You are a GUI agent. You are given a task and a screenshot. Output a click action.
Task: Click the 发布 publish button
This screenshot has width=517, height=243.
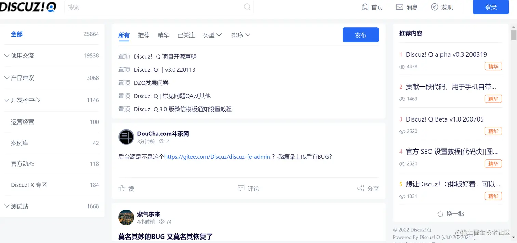[361, 35]
